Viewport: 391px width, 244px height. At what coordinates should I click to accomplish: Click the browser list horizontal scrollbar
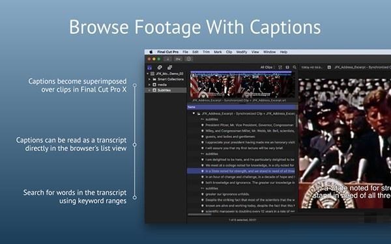point(199,214)
